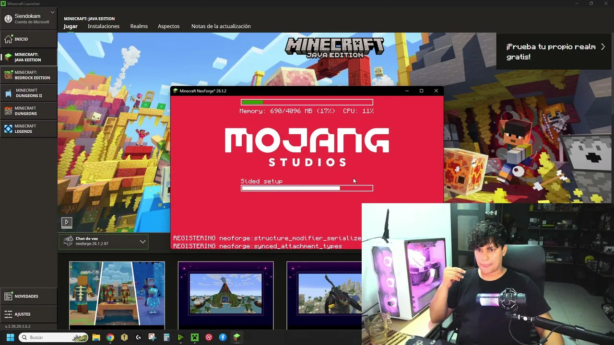Open Minecraft Dungeons II in sidebar

click(29, 93)
